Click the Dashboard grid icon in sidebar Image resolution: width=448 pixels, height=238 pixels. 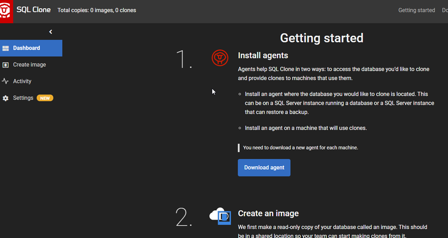point(6,48)
